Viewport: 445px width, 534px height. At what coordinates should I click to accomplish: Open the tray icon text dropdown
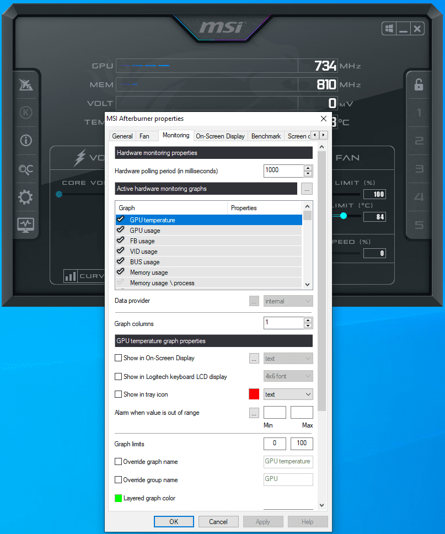point(288,394)
